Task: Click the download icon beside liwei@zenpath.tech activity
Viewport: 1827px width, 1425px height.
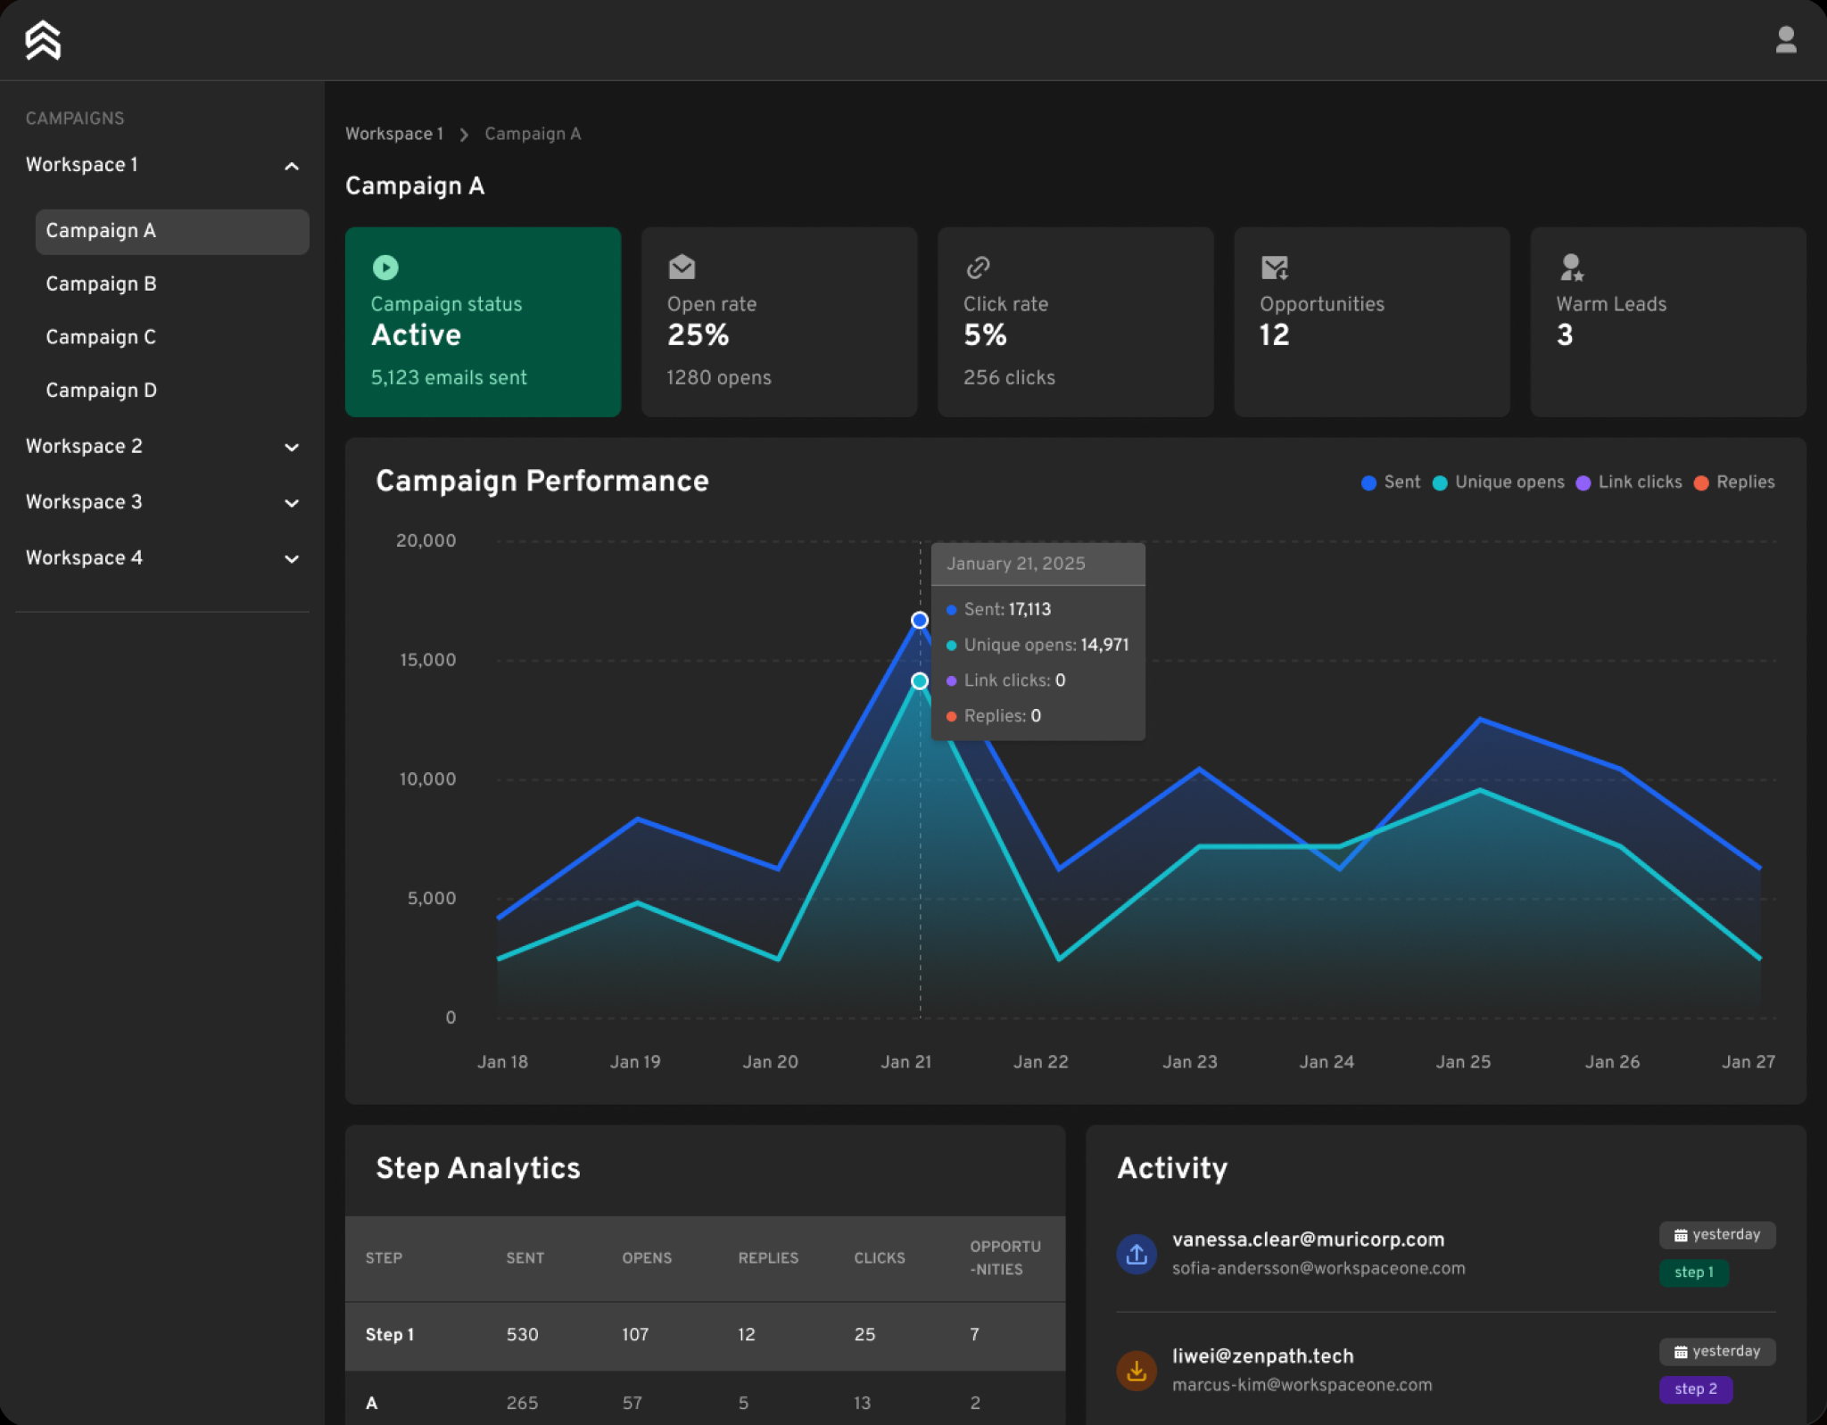Action: 1136,1370
